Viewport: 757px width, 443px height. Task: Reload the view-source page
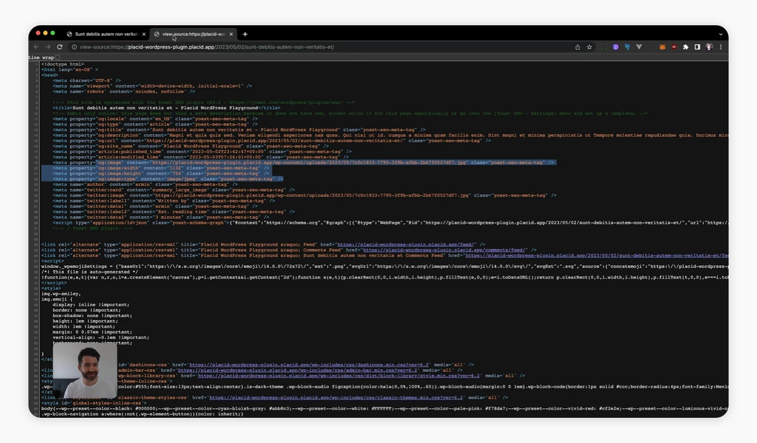tap(60, 47)
